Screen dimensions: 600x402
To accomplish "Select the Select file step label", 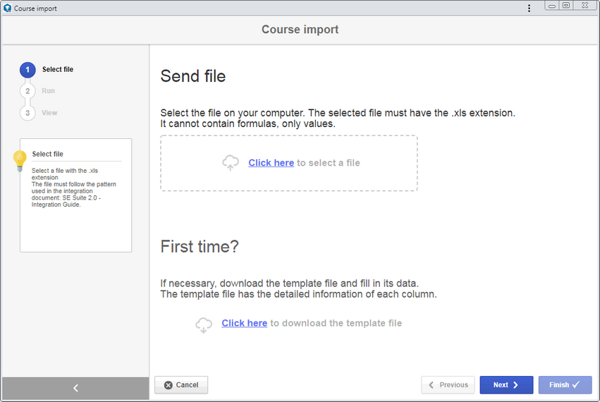I will 57,69.
